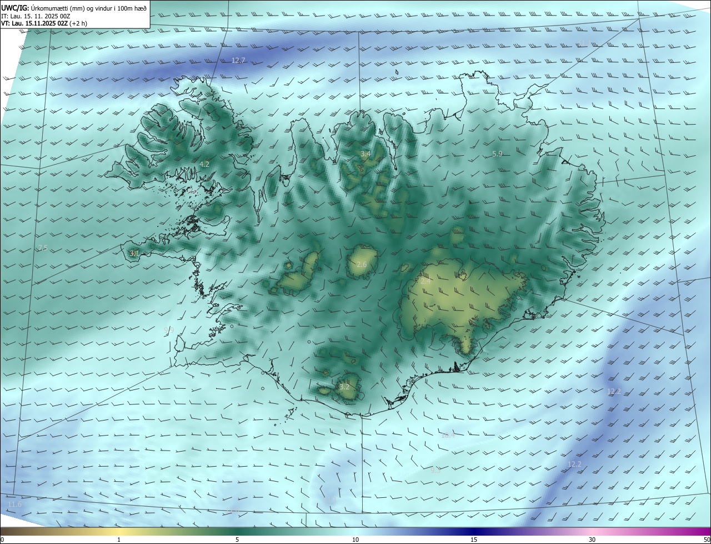The width and height of the screenshot is (711, 544).
Task: Click the 7.5 value off the coast
Action: [42, 248]
